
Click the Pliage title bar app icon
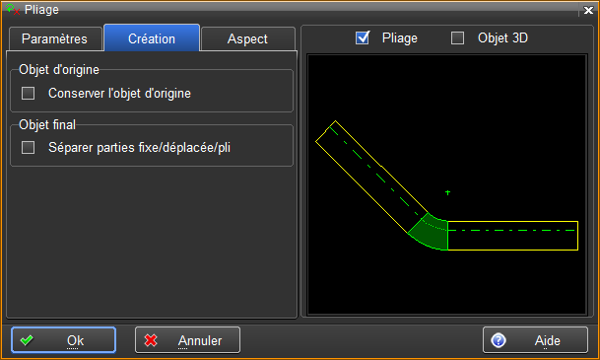13,9
